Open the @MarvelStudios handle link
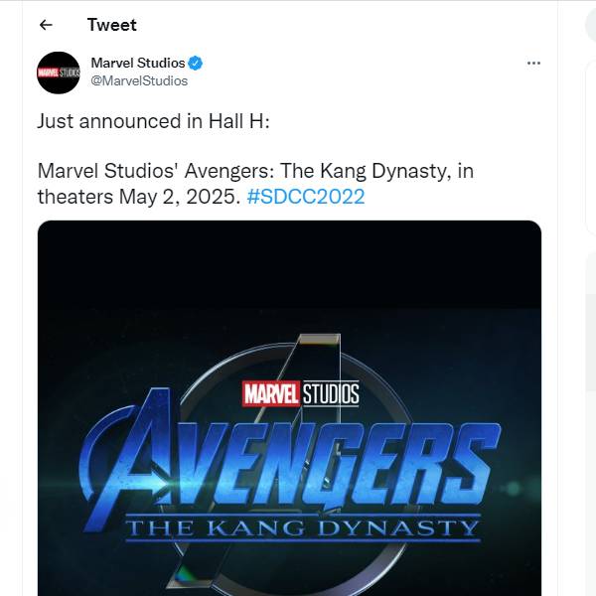 coord(139,81)
